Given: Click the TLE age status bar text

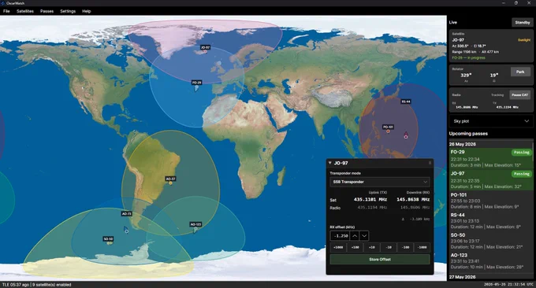Looking at the screenshot, I should point(16,285).
